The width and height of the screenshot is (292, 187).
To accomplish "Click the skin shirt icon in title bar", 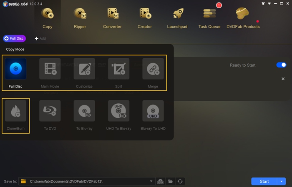I will tap(263, 3).
